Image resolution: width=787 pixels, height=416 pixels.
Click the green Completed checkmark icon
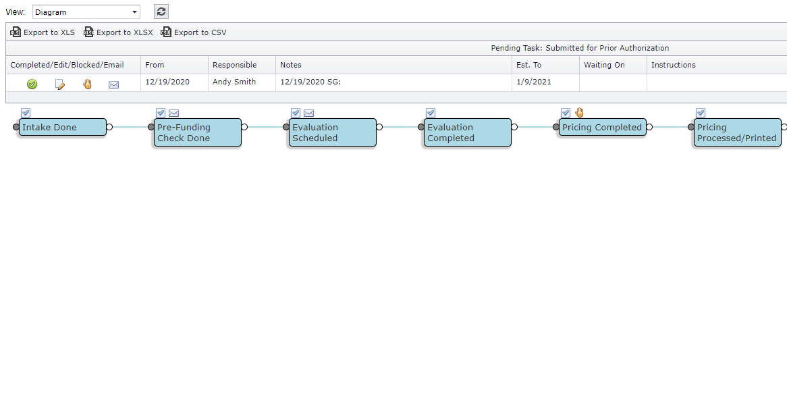32,84
